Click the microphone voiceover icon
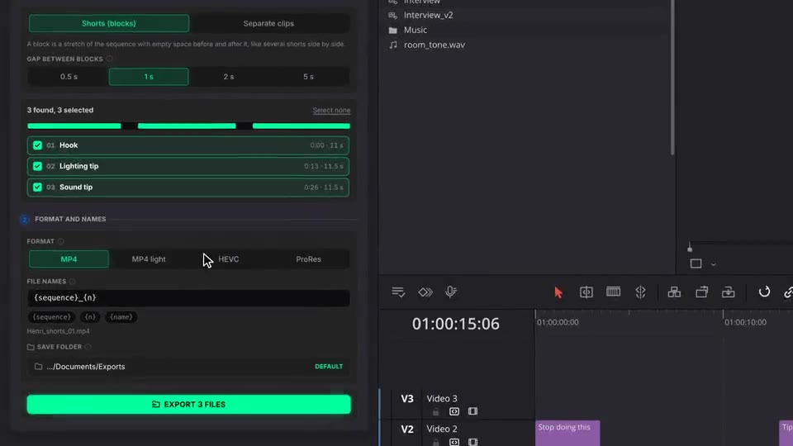This screenshot has height=446, width=793. tap(451, 292)
